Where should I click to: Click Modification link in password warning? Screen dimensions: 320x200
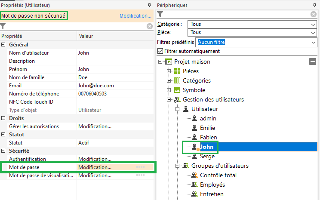(135, 16)
